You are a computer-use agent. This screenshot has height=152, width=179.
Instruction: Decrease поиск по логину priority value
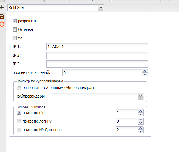(140, 123)
